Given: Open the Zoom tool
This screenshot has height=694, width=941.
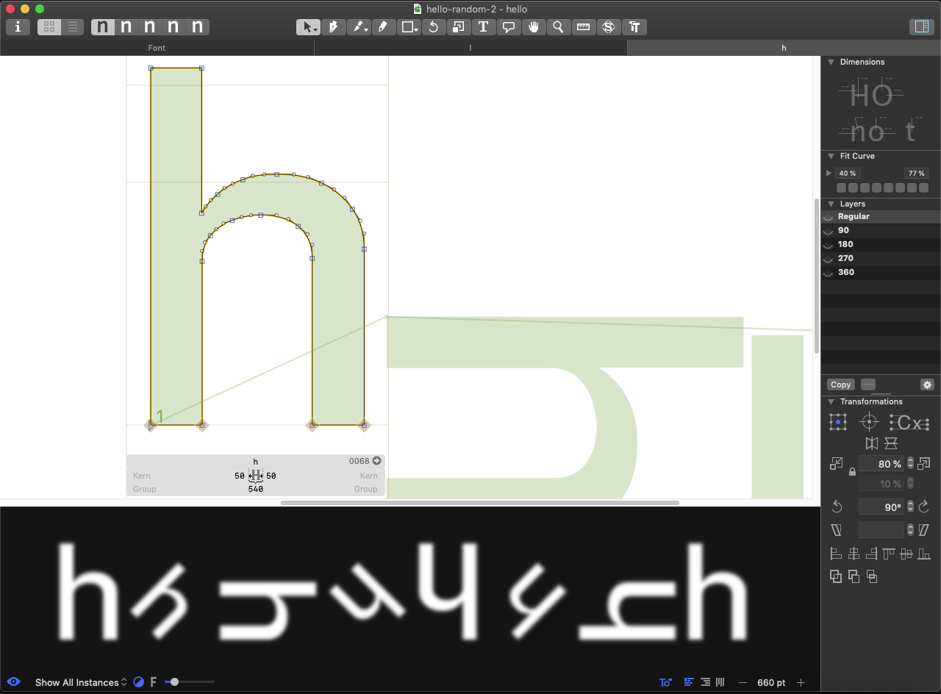Looking at the screenshot, I should [x=559, y=26].
